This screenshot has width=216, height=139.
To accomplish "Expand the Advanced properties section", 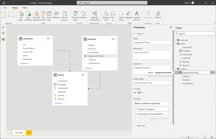I will pos(134,126).
